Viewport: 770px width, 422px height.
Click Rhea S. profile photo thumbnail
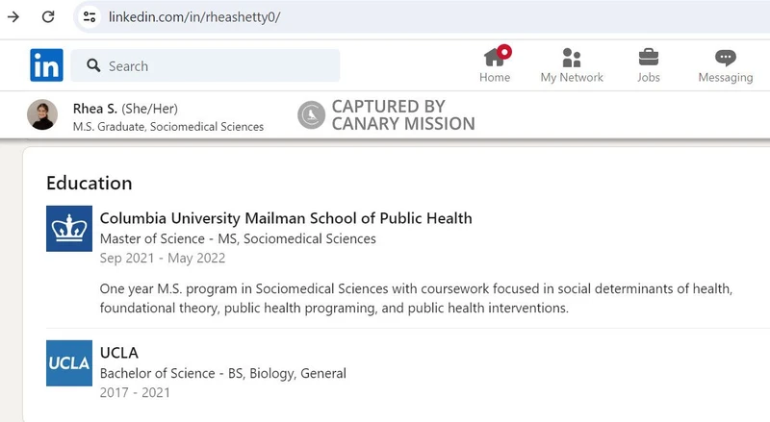click(42, 115)
